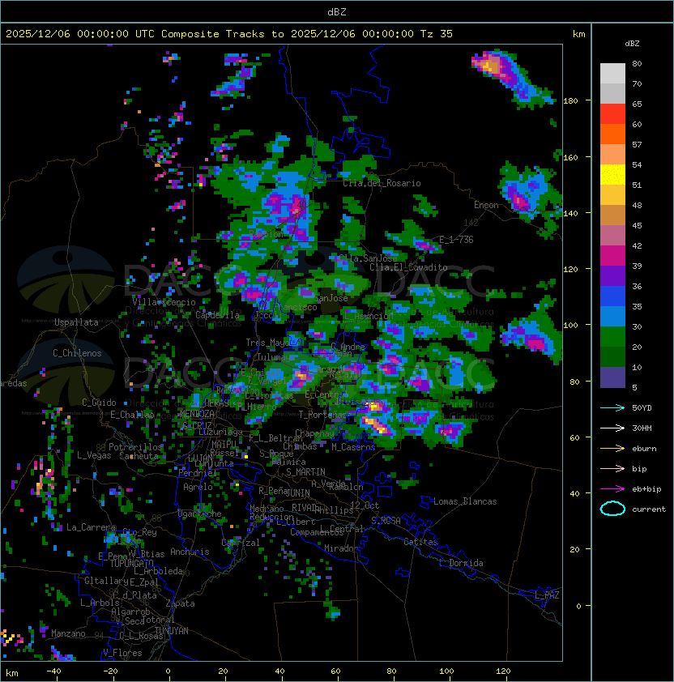The image size is (674, 682).
Task: Pick the red 60–65 dBZ color band
Action: click(612, 114)
